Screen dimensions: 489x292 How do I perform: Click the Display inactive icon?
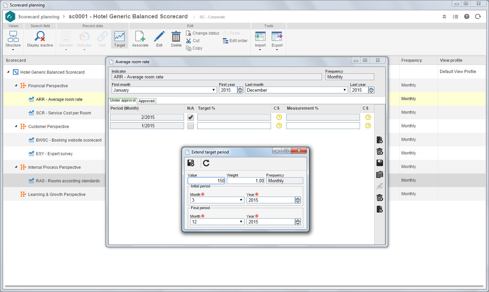tap(40, 37)
